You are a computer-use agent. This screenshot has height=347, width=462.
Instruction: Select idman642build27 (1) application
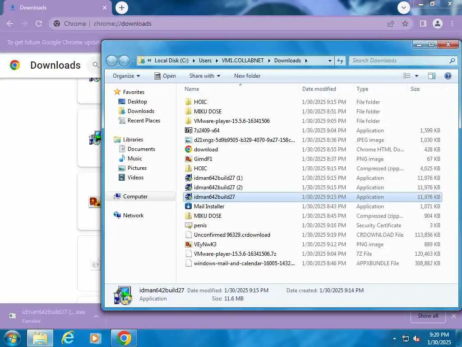312,178
